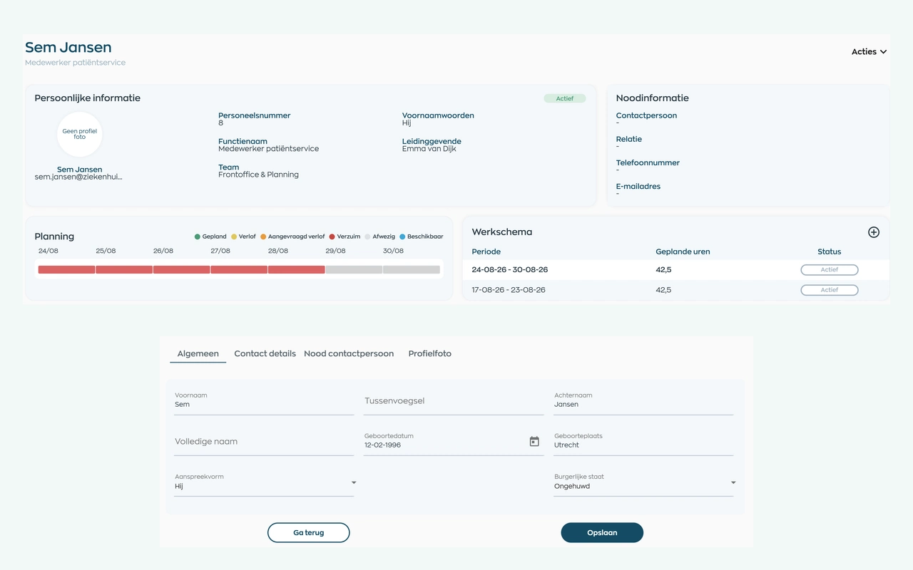Select the 26/08 planning bar segment

(181, 270)
